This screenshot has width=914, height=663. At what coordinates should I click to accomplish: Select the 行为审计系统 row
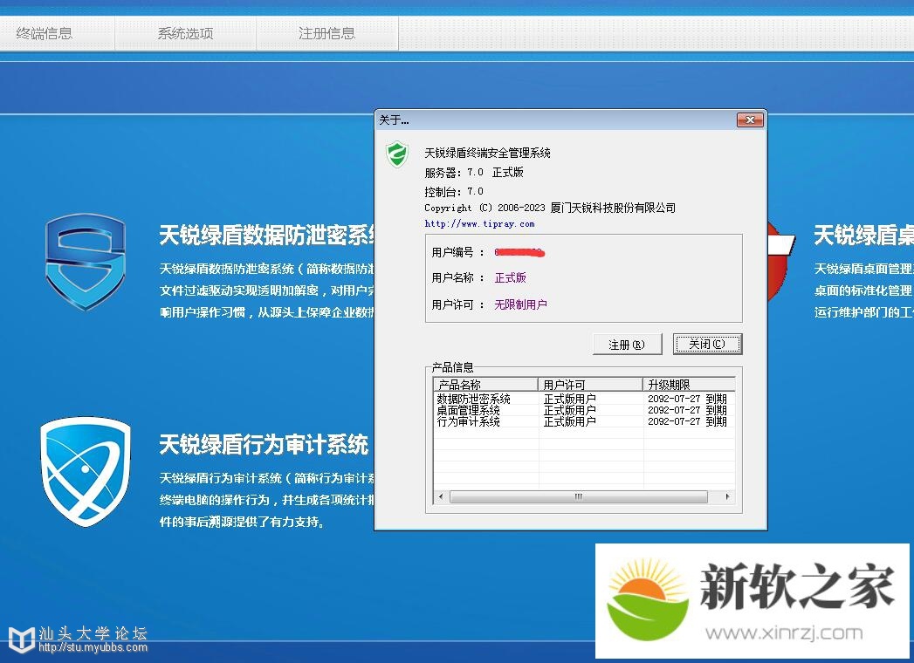pos(583,421)
